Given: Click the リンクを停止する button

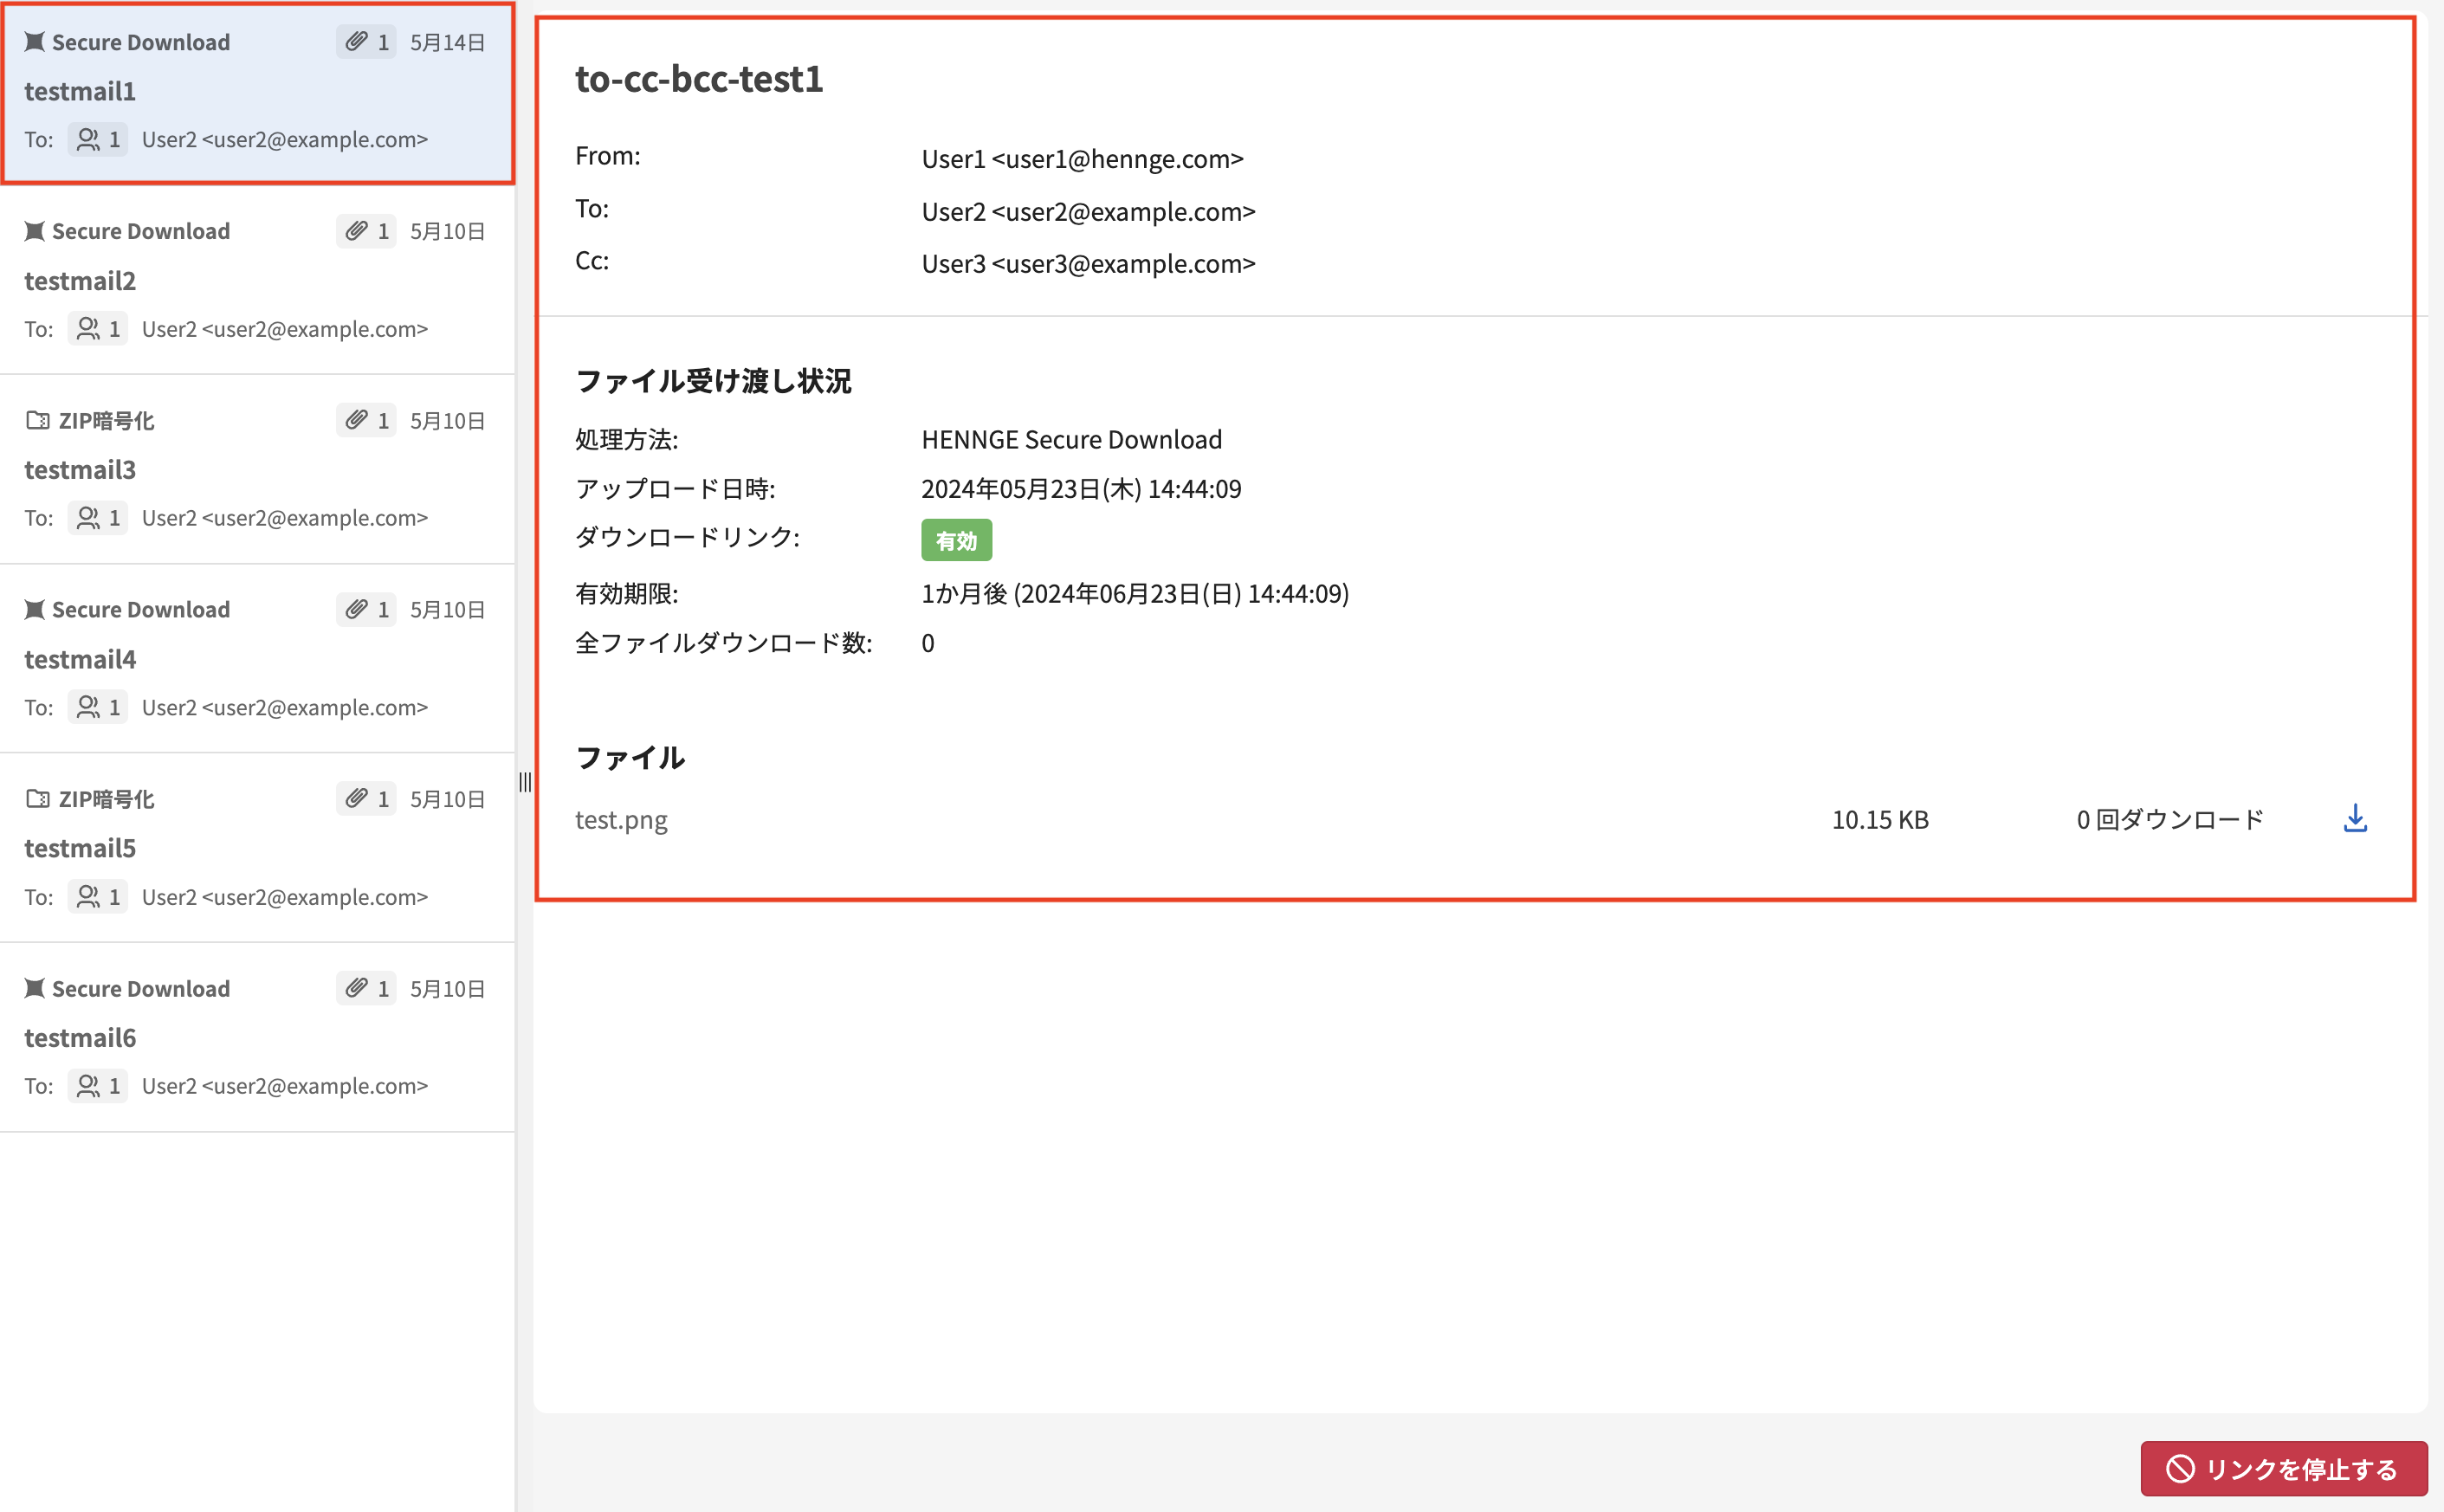Looking at the screenshot, I should pos(2284,1468).
